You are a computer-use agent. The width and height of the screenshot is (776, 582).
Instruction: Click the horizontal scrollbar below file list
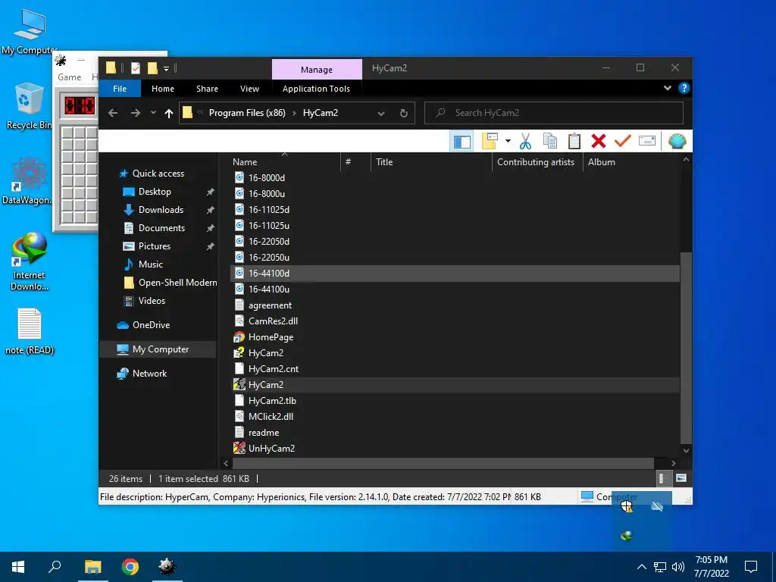coord(443,463)
